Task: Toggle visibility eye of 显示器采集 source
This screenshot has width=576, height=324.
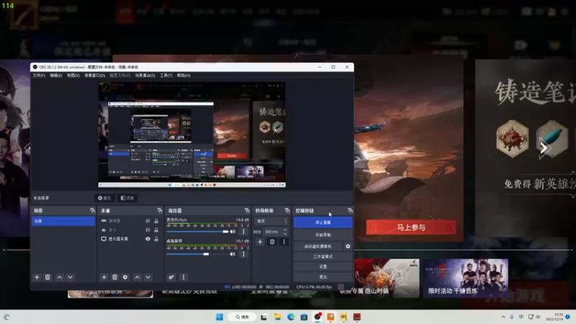Action: tap(148, 239)
